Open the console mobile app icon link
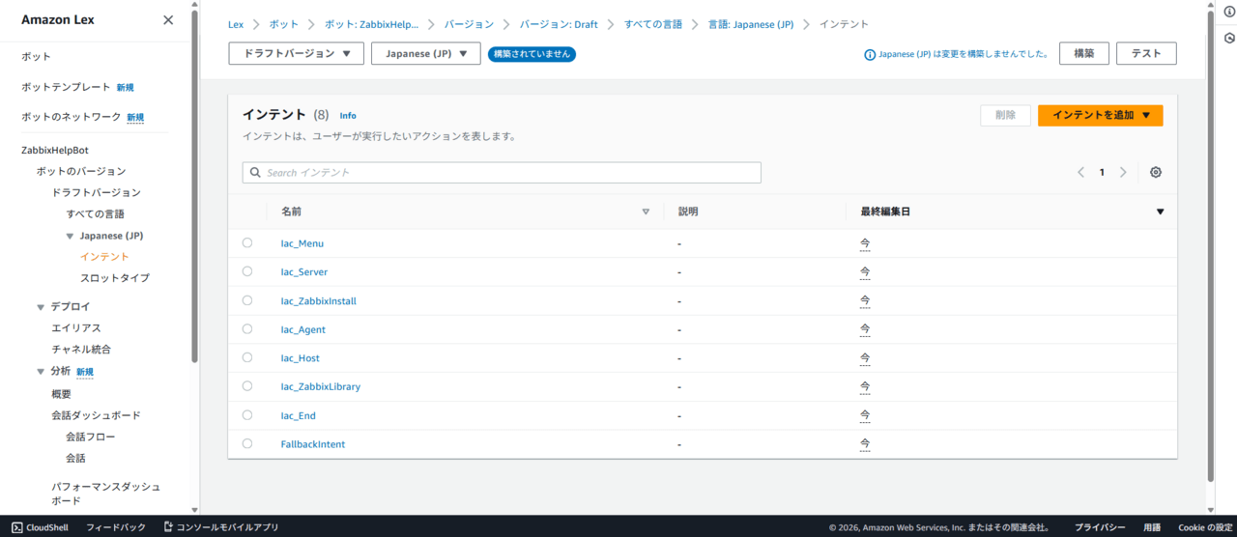 click(168, 527)
